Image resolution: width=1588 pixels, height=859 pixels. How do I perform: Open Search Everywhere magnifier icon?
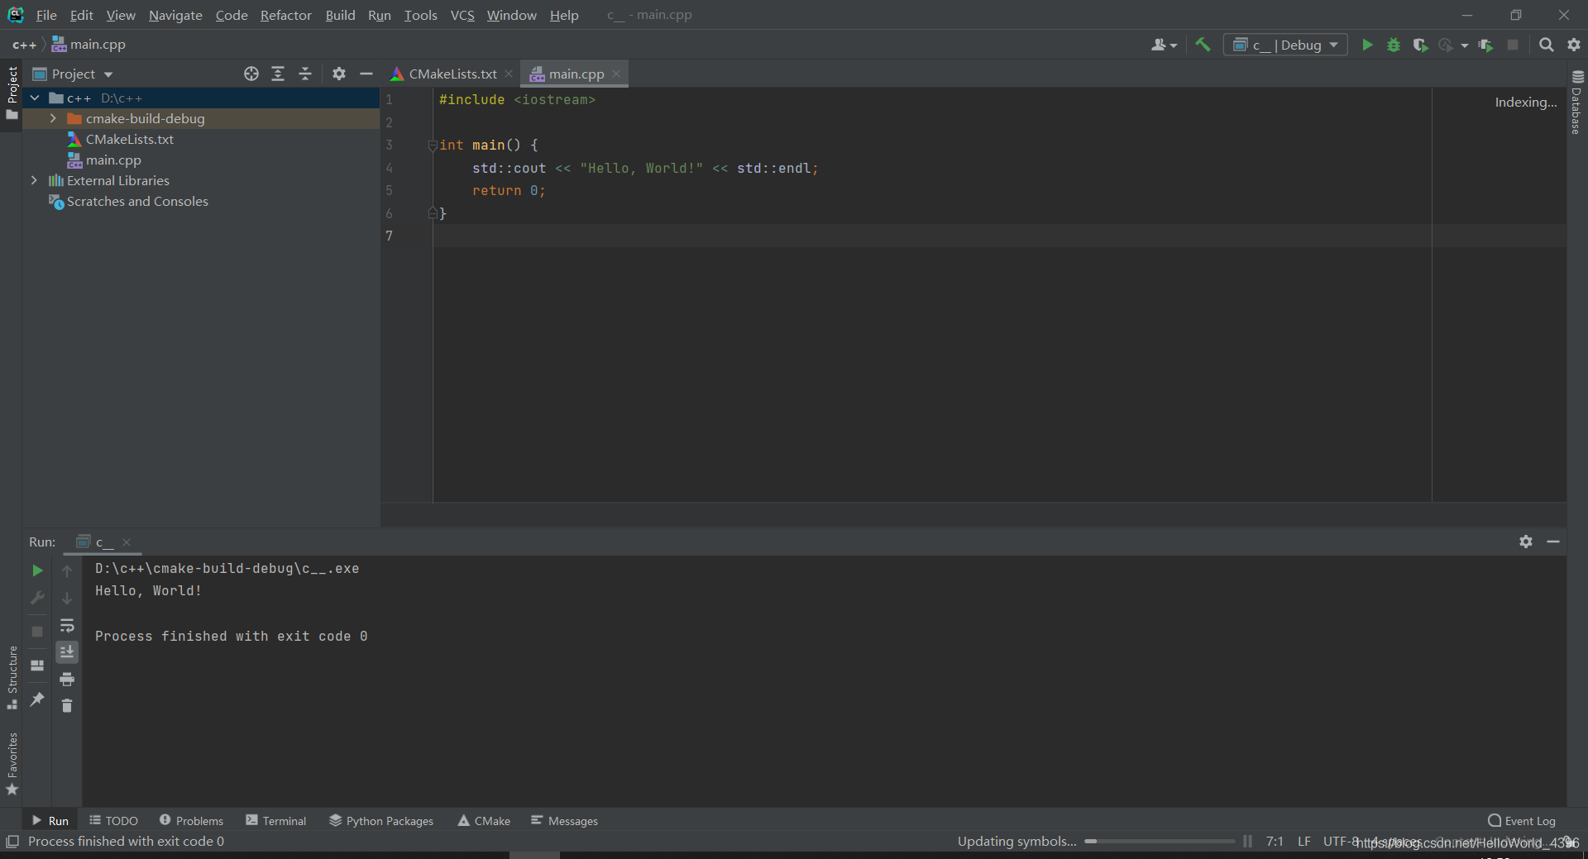click(1546, 45)
